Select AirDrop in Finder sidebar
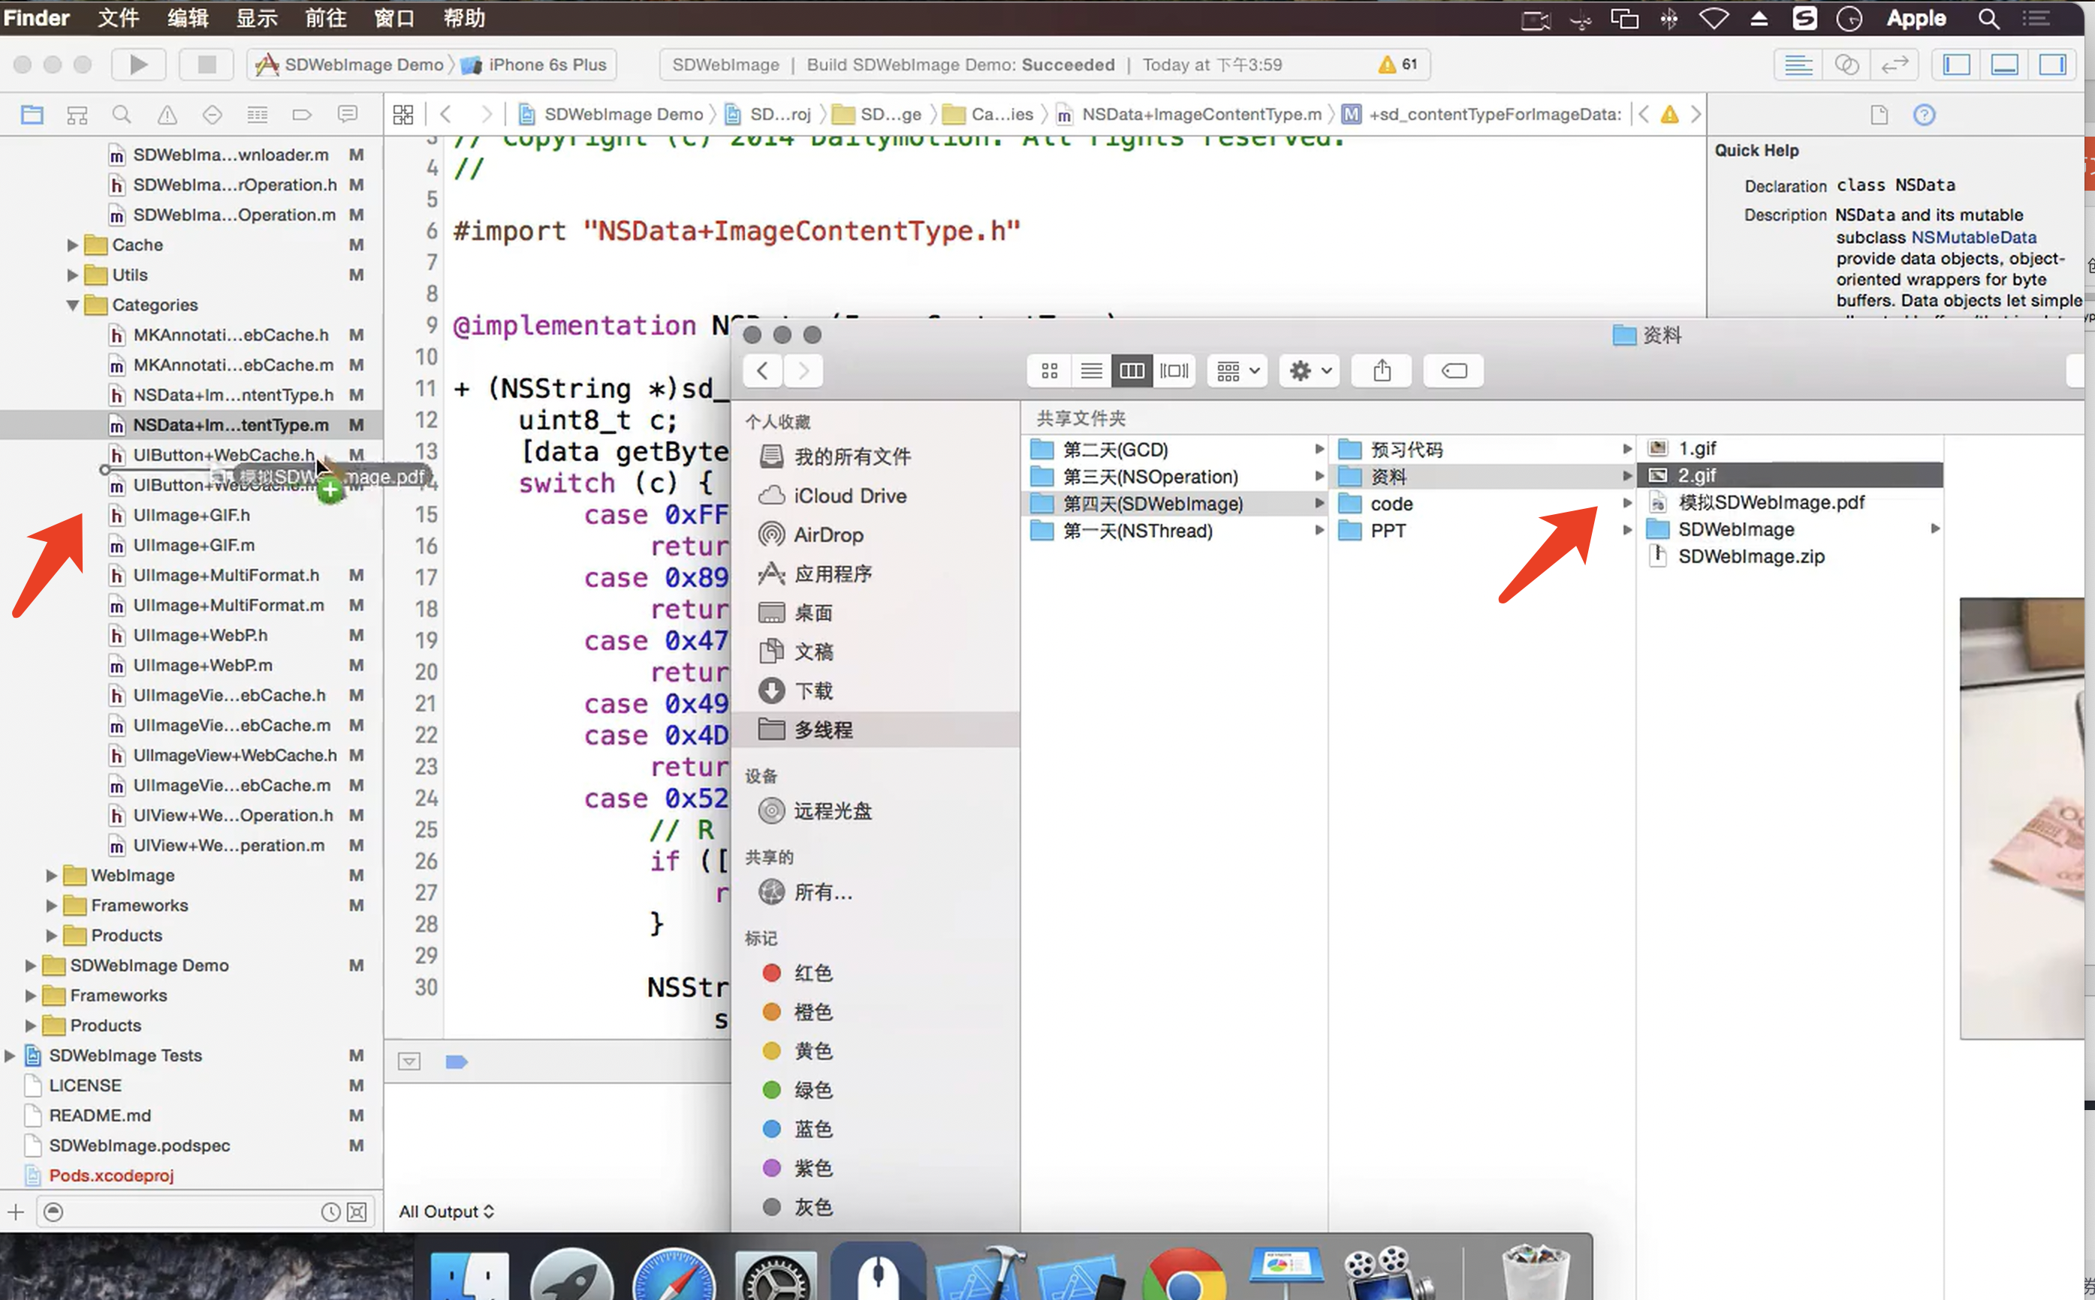This screenshot has width=2095, height=1300. coord(827,535)
